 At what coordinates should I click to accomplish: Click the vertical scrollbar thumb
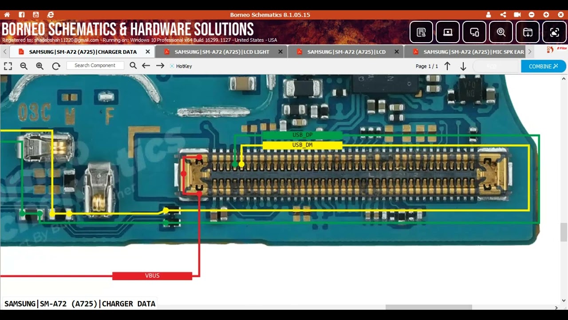point(564,232)
